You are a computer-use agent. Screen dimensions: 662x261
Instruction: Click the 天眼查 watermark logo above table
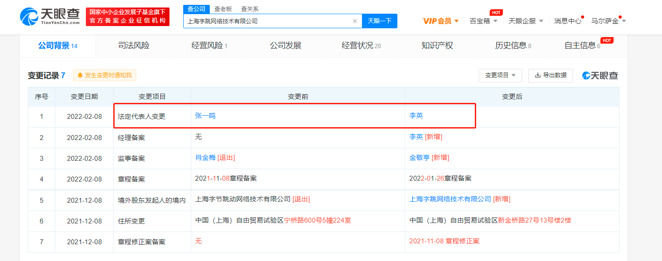tap(600, 76)
